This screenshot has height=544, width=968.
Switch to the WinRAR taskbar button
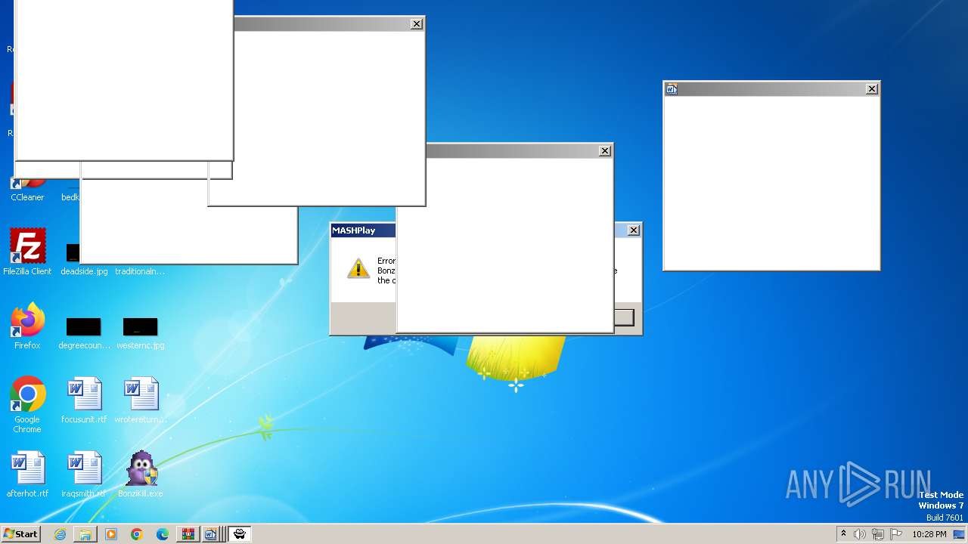pyautogui.click(x=188, y=534)
